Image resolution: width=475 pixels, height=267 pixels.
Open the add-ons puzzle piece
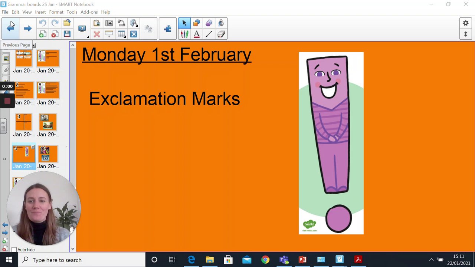pyautogui.click(x=168, y=29)
